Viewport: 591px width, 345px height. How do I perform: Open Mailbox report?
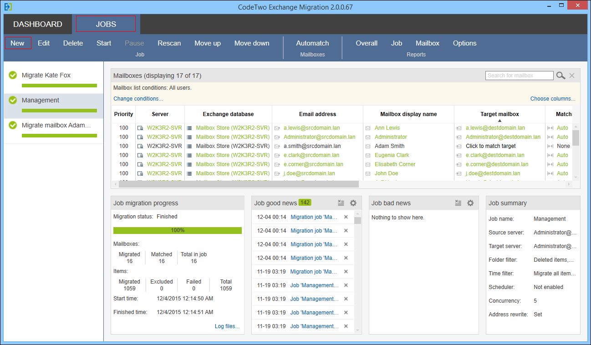click(428, 43)
